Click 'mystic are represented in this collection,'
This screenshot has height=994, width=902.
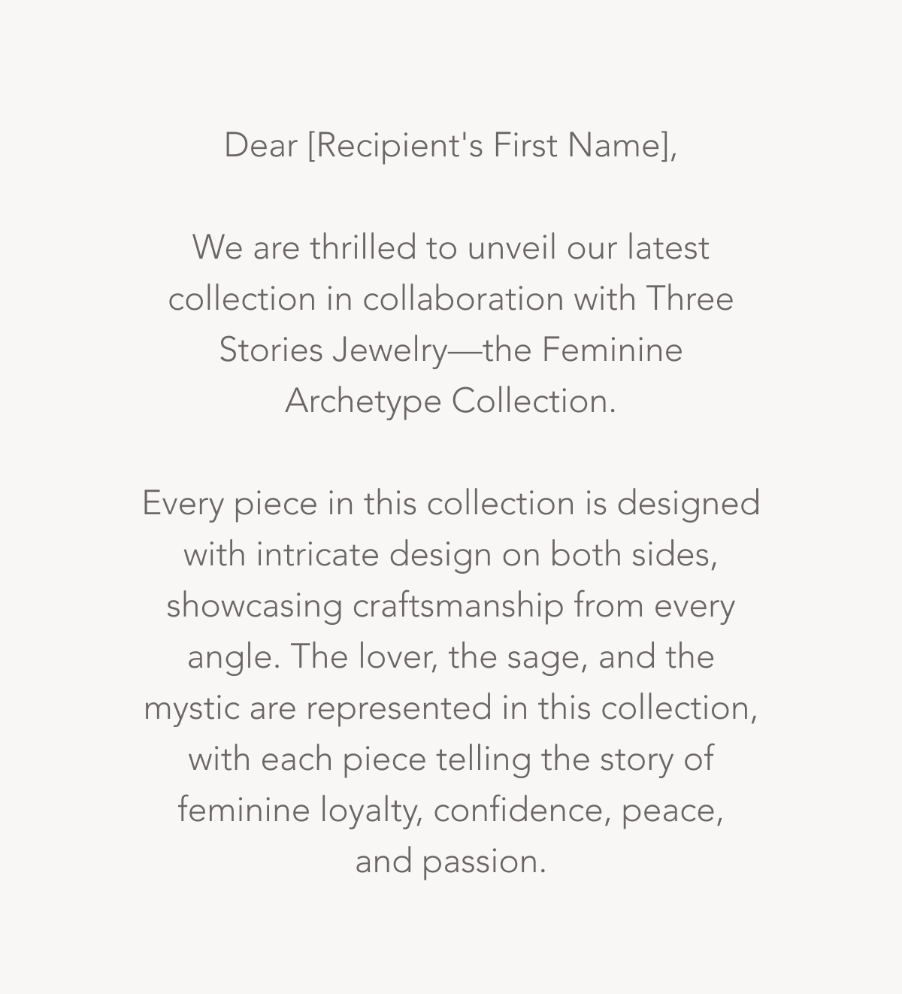(x=451, y=709)
